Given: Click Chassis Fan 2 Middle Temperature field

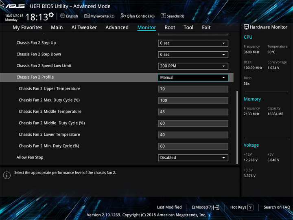Looking at the screenshot, I should [x=193, y=112].
